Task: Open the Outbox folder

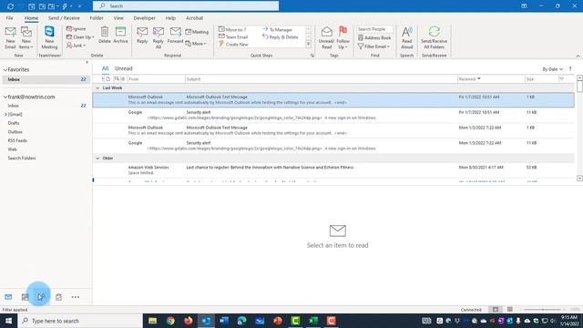Action: [15, 132]
